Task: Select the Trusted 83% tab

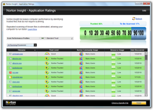Action: 96,24
